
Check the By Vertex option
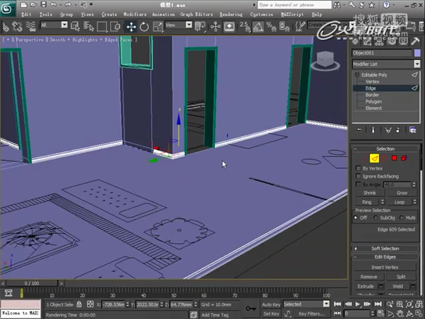pyautogui.click(x=359, y=168)
